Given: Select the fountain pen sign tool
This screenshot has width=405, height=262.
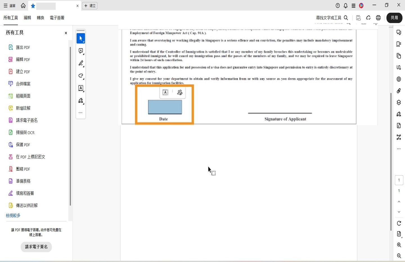Looking at the screenshot, I should pos(81,101).
